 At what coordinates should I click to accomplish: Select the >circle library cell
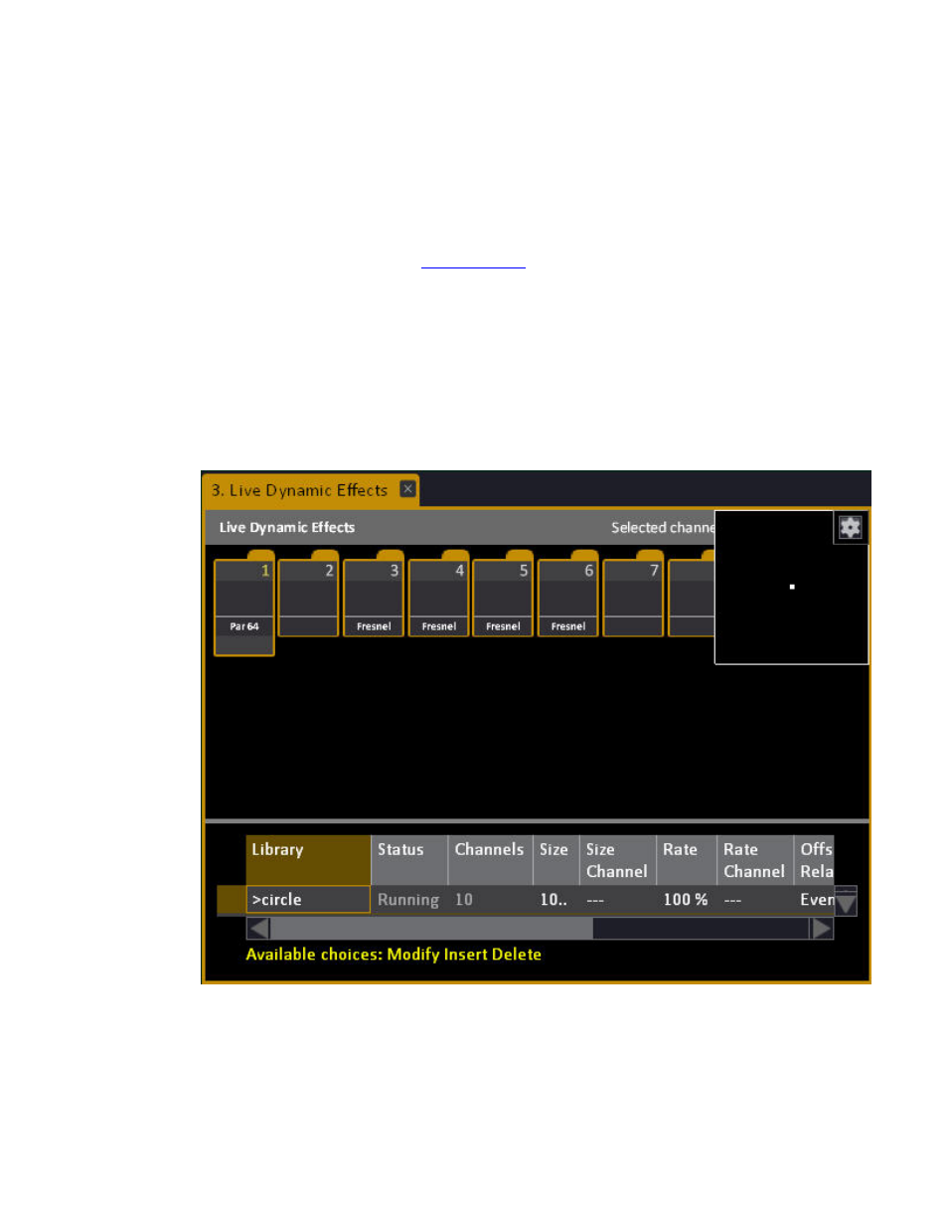(x=308, y=900)
